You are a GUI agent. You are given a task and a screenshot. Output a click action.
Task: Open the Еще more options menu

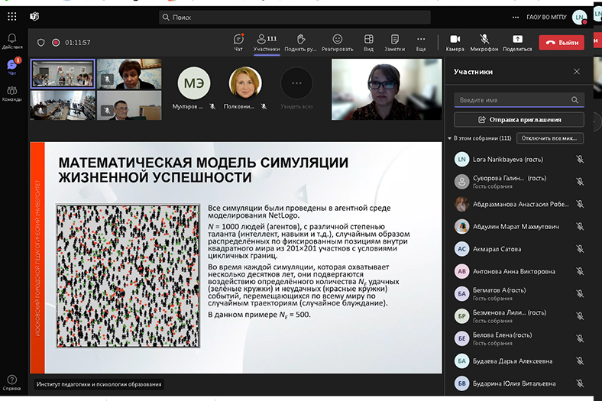(421, 42)
